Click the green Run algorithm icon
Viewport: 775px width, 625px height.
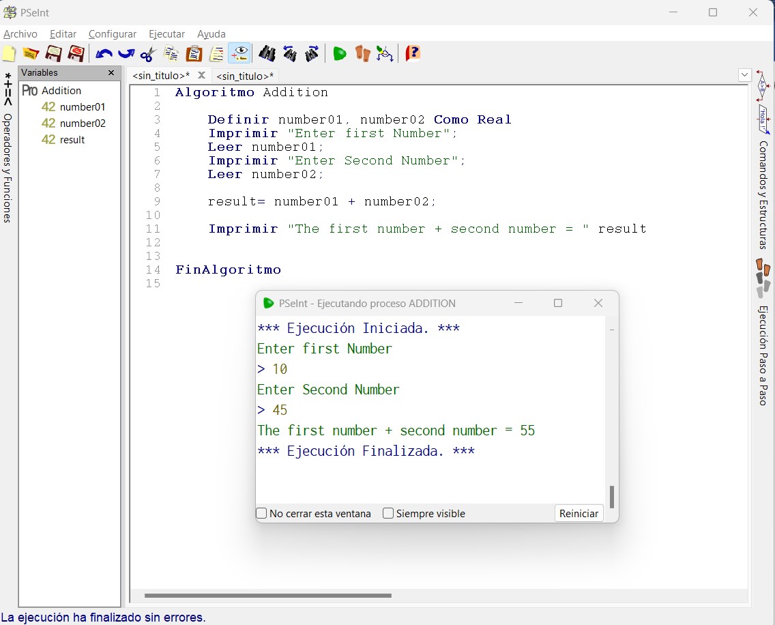pyautogui.click(x=340, y=53)
